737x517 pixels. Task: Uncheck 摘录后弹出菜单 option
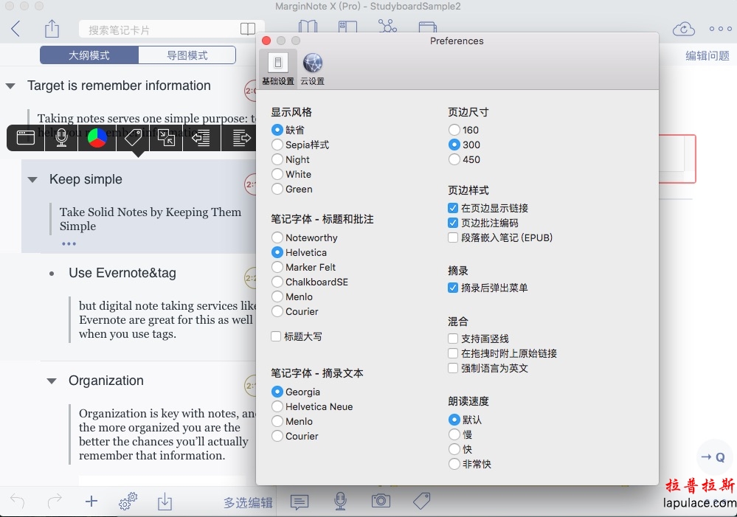[453, 288]
